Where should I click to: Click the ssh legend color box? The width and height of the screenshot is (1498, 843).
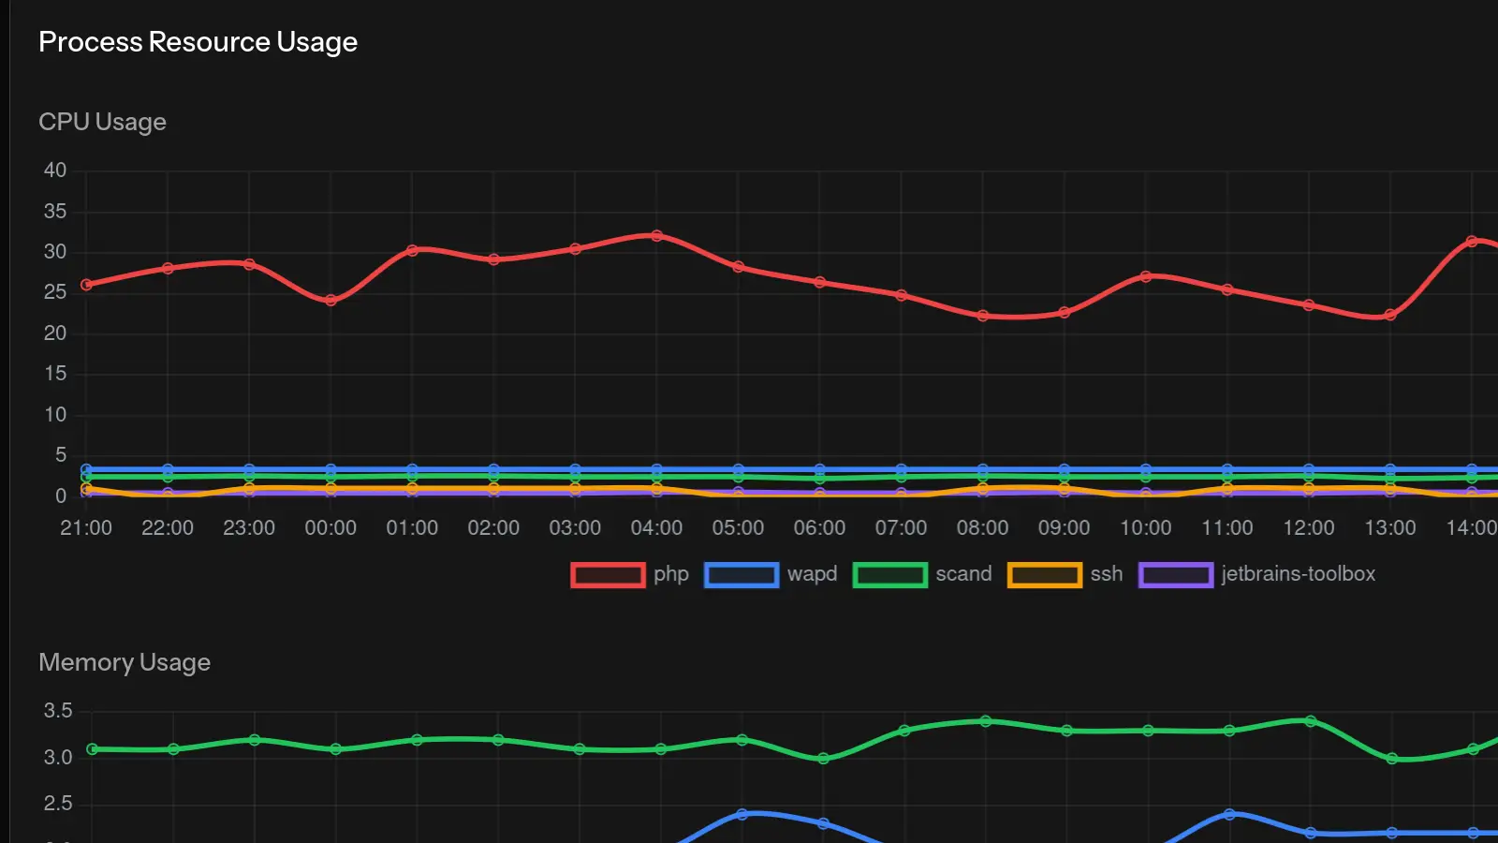[x=1043, y=574]
